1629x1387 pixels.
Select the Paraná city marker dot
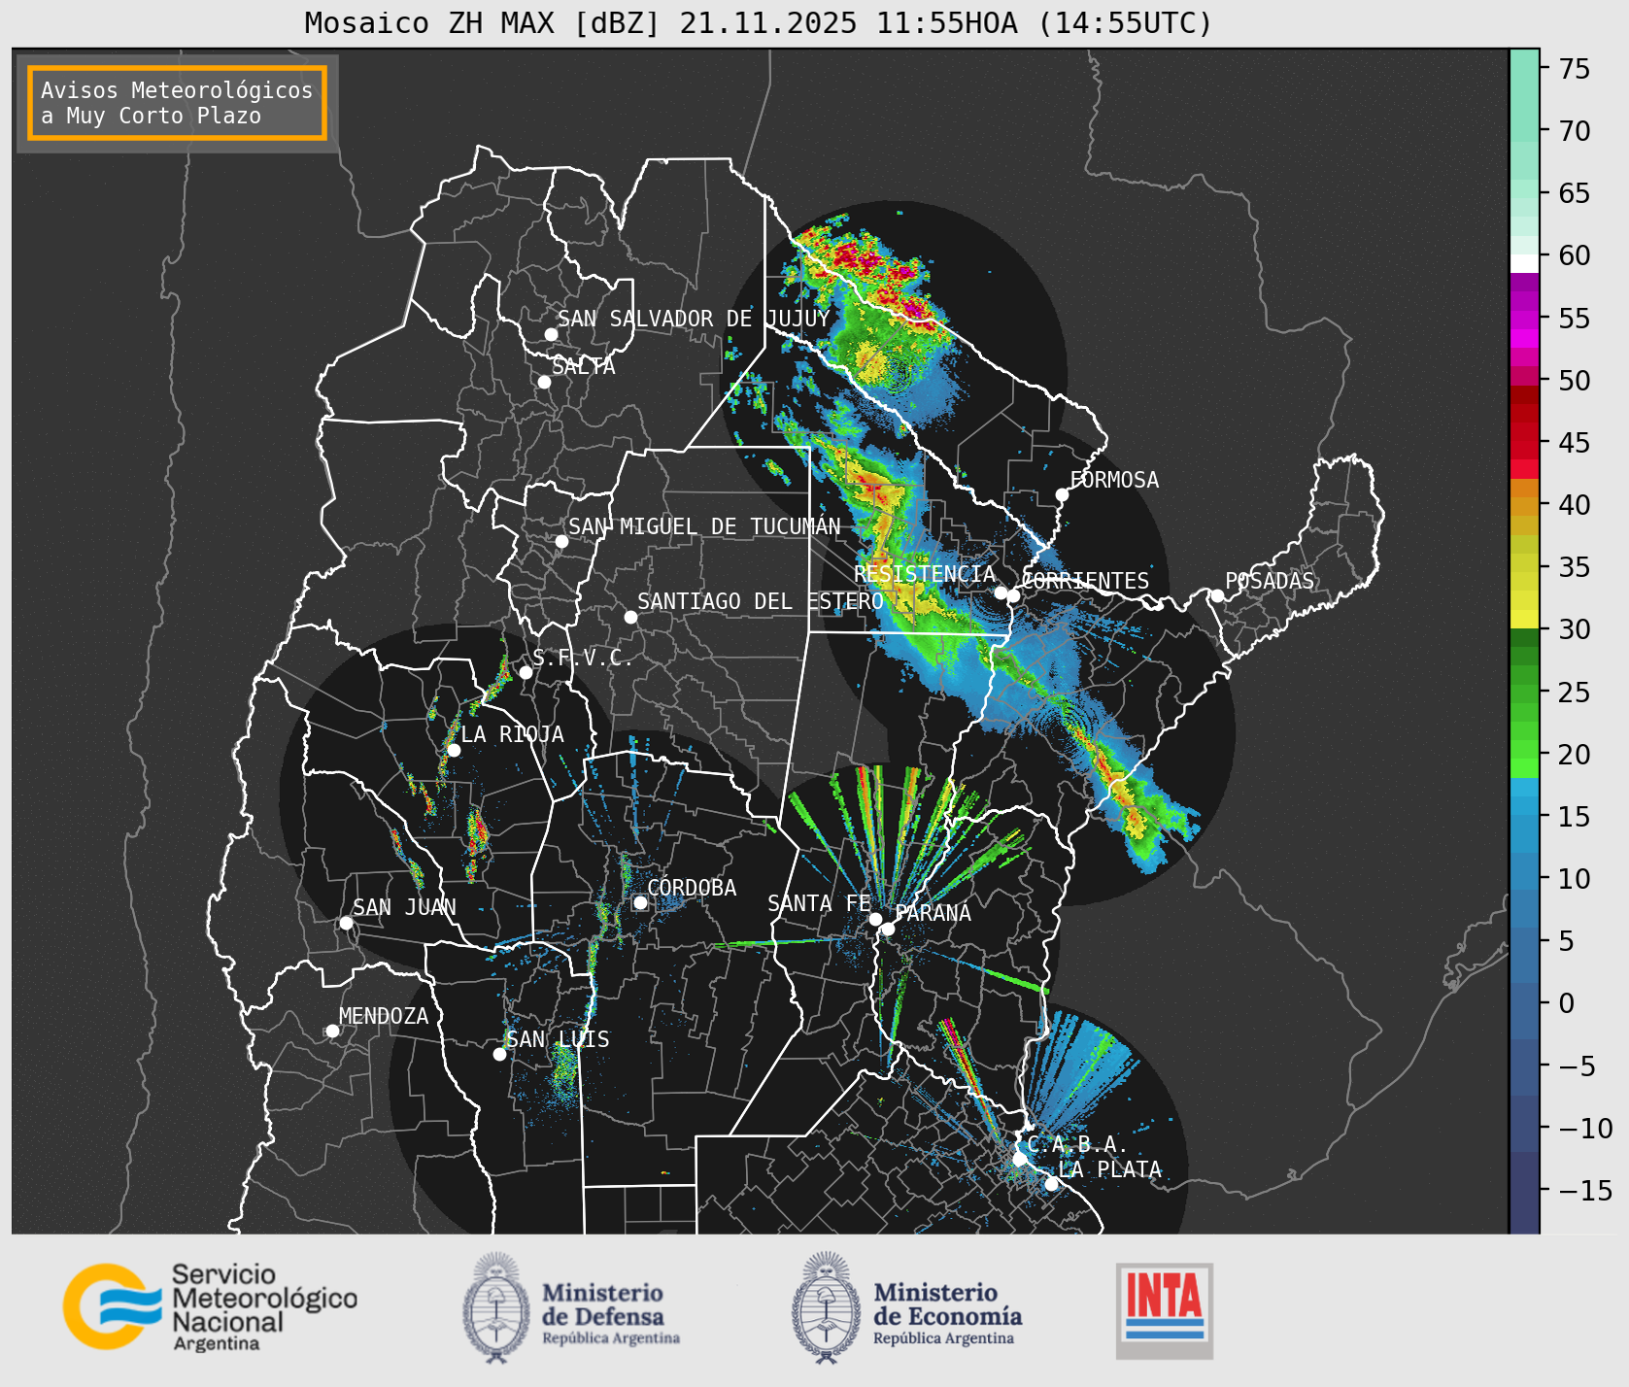[x=888, y=929]
